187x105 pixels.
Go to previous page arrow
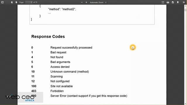(12, 2)
